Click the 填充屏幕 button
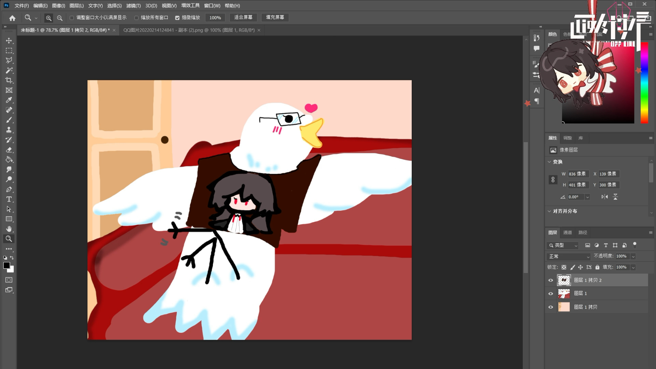Image resolution: width=656 pixels, height=369 pixels. pos(275,17)
